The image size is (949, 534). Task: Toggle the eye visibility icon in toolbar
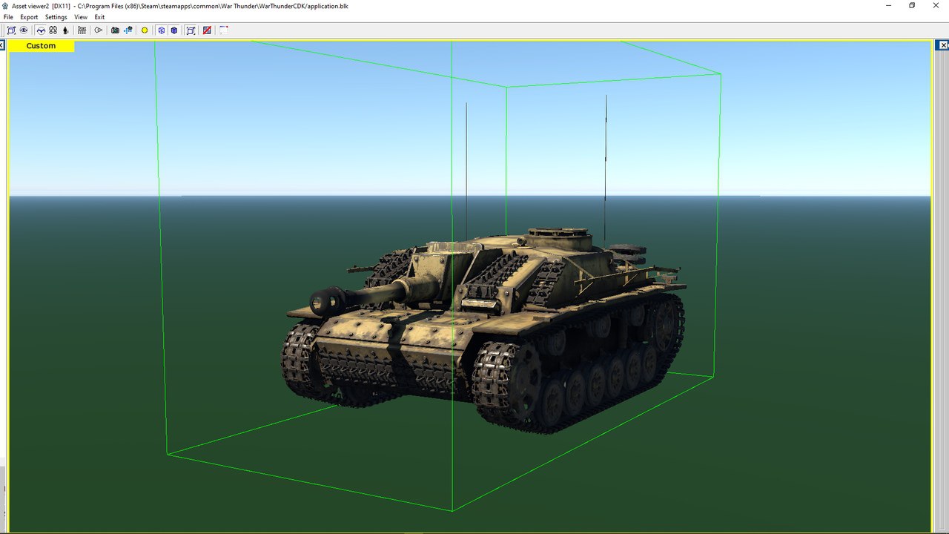(24, 30)
